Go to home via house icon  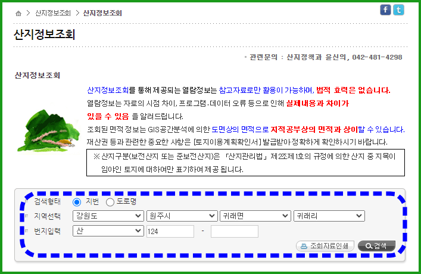point(18,13)
